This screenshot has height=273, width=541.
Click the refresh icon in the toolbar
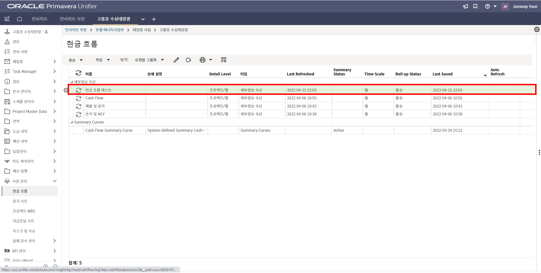[x=188, y=60]
